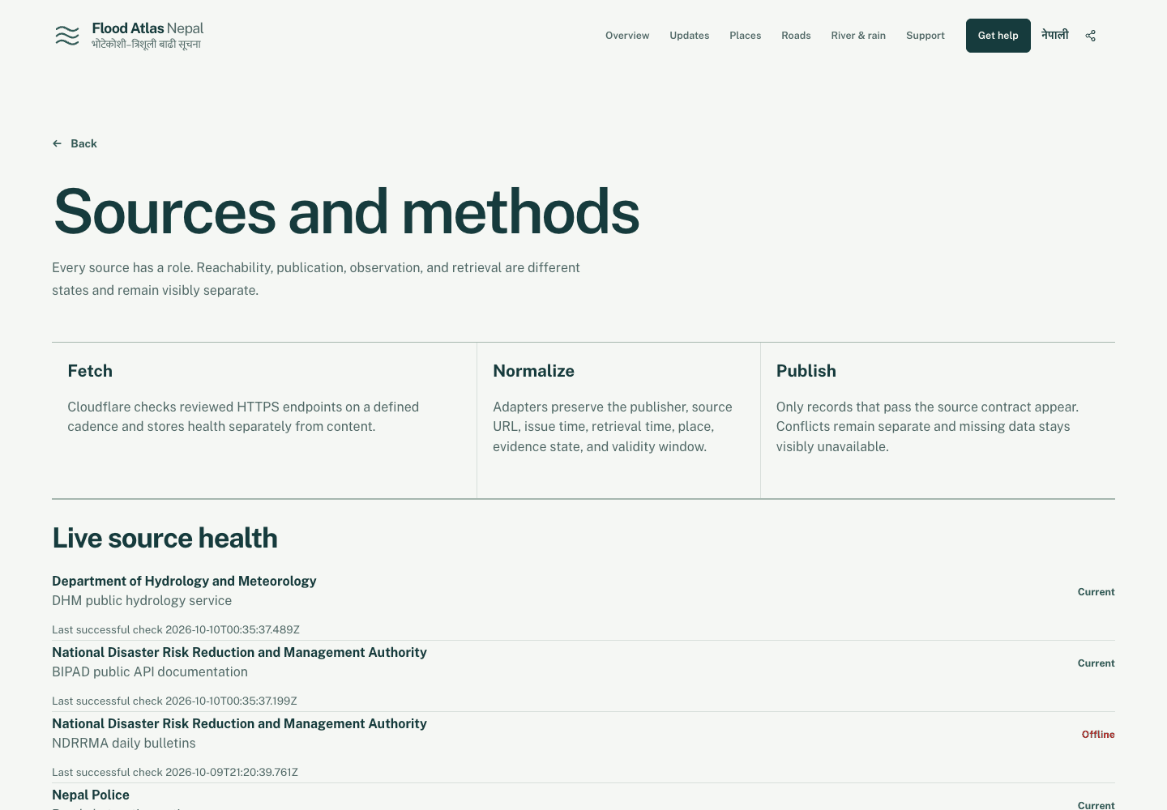Click Current status for BIPAD API documentation

[x=1096, y=663]
